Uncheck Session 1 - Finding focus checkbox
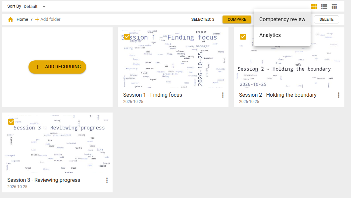The image size is (351, 198). coord(127,37)
